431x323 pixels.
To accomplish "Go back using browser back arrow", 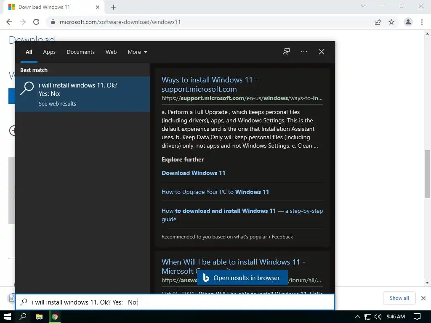I will [9, 22].
